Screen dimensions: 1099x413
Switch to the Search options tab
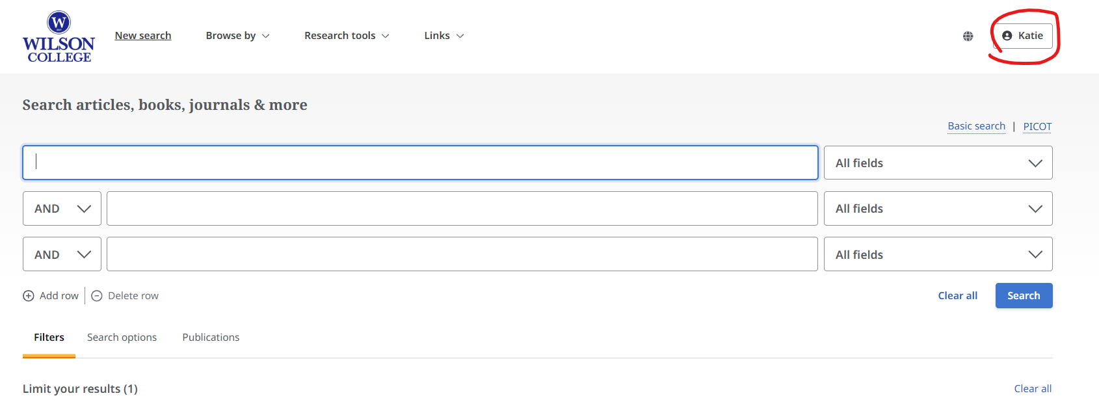pyautogui.click(x=122, y=337)
